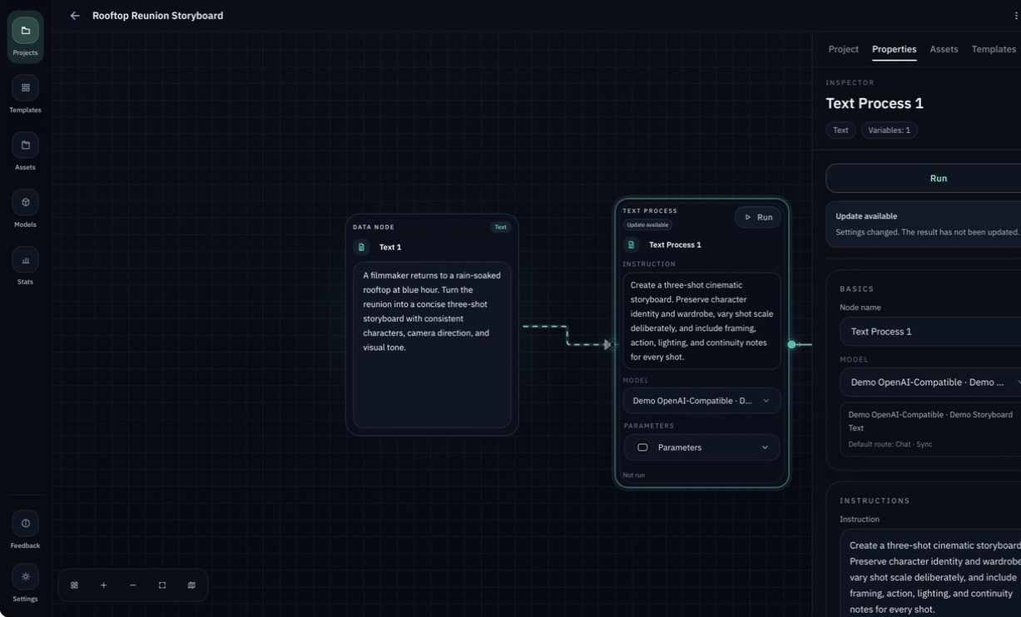Expand the Parameters section in the node
This screenshot has width=1021, height=617.
pos(701,447)
